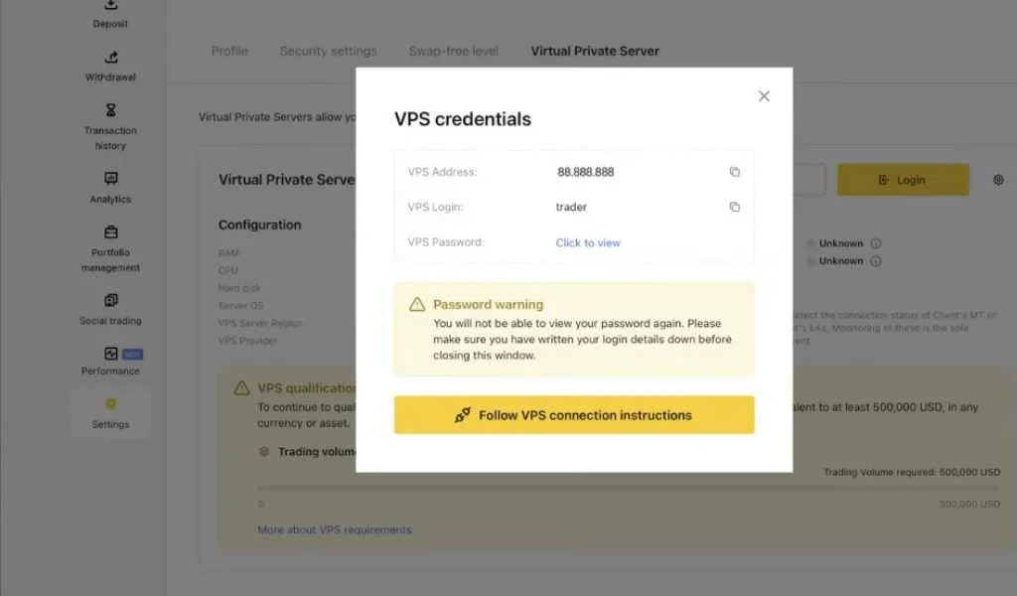Viewport: 1017px width, 596px height.
Task: Copy the VPS Login using its copy icon
Action: pos(735,207)
